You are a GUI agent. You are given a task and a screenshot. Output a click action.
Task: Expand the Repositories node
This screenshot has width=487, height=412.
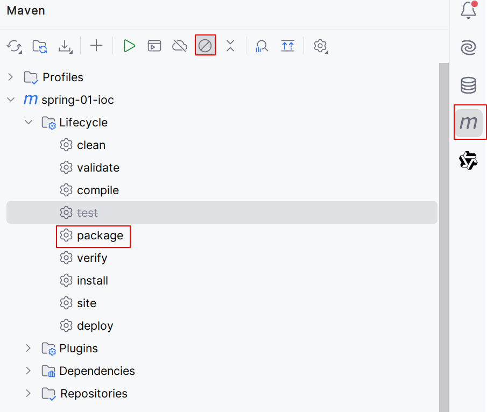tap(29, 393)
